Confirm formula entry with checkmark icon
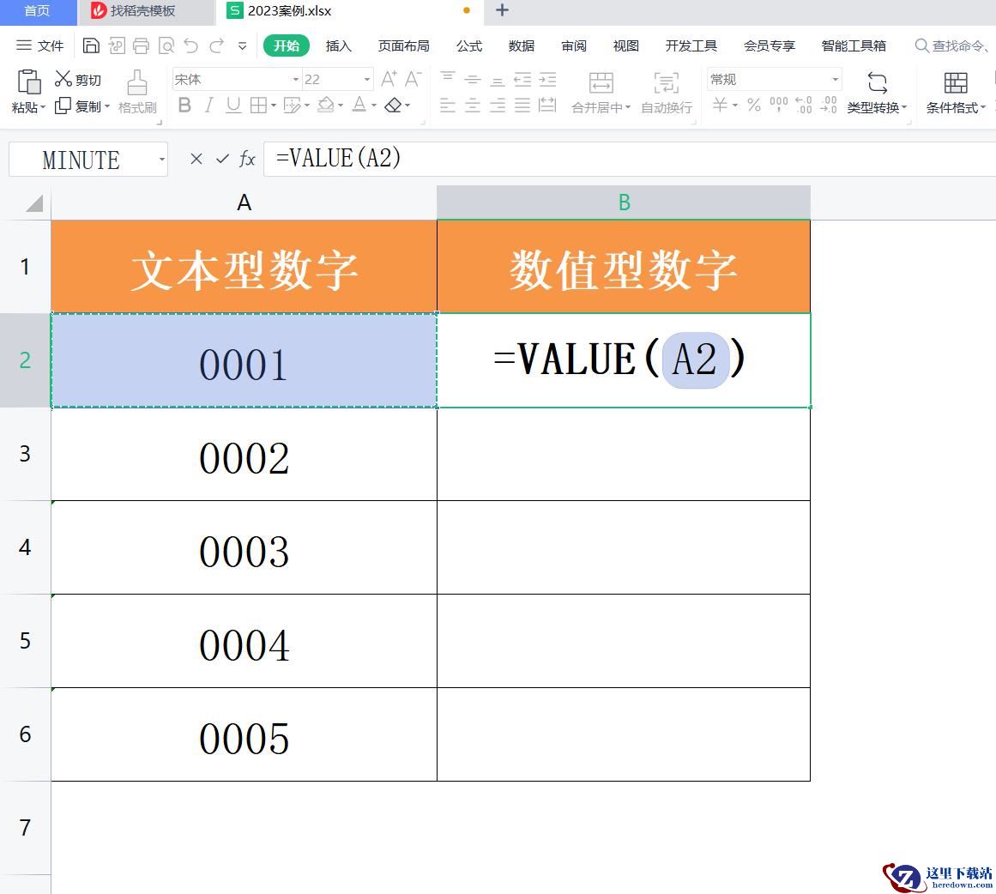 221,159
